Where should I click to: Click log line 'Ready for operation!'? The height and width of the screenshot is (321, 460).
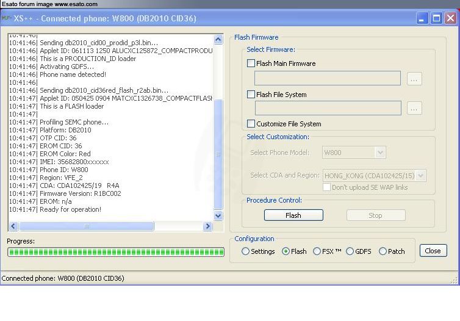tap(70, 209)
